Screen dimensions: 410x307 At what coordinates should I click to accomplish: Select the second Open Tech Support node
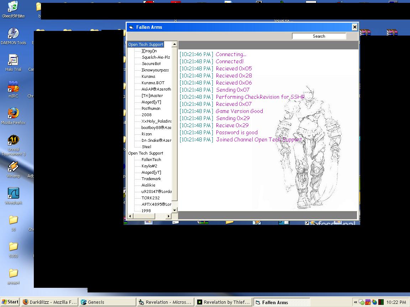coord(146,153)
